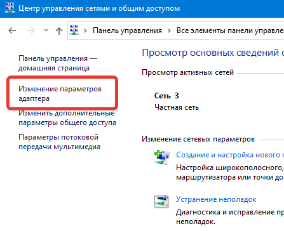Open Параметры потоковой передачи мультимедиа link
The width and height of the screenshot is (284, 231).
click(x=59, y=142)
